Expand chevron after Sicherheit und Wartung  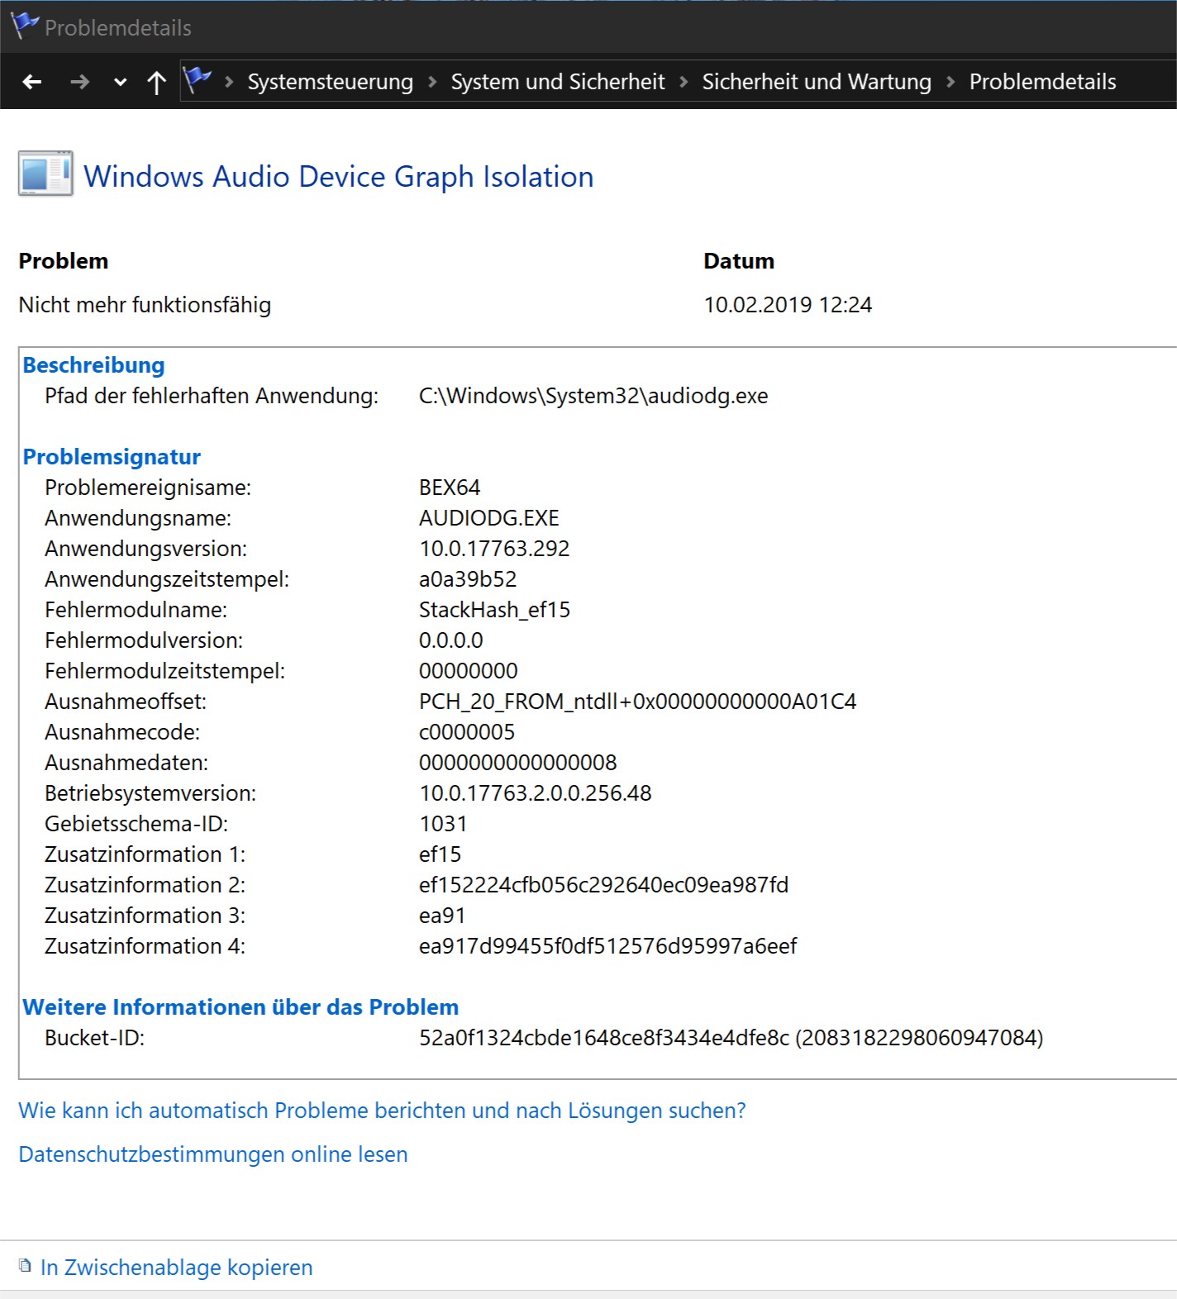pos(951,82)
